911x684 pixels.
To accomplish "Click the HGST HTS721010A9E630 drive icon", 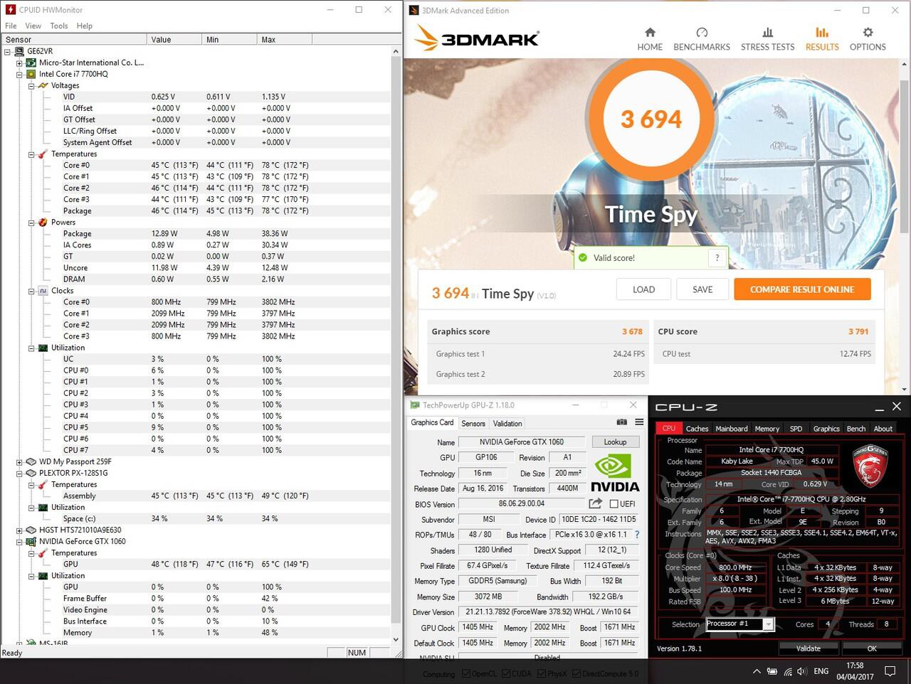I will [31, 530].
